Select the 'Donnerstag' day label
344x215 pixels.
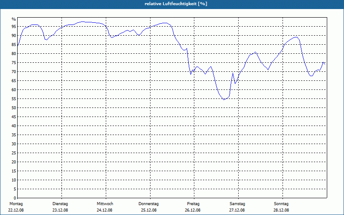click(148, 204)
